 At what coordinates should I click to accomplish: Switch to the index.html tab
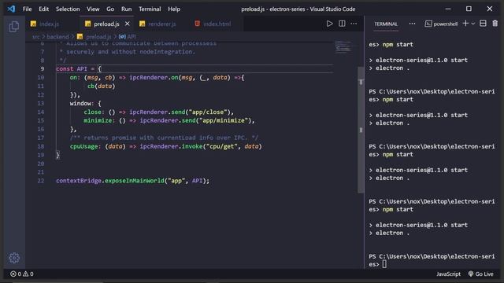coord(217,24)
